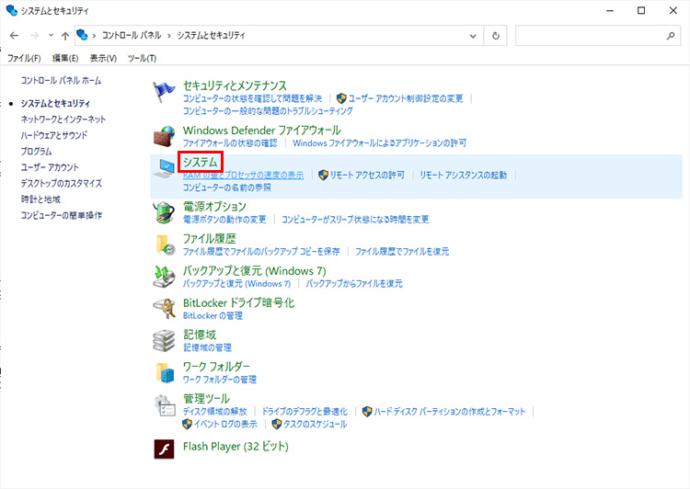
Task: Click コントロール パネル in the address breadcrumb
Action: (x=132, y=36)
